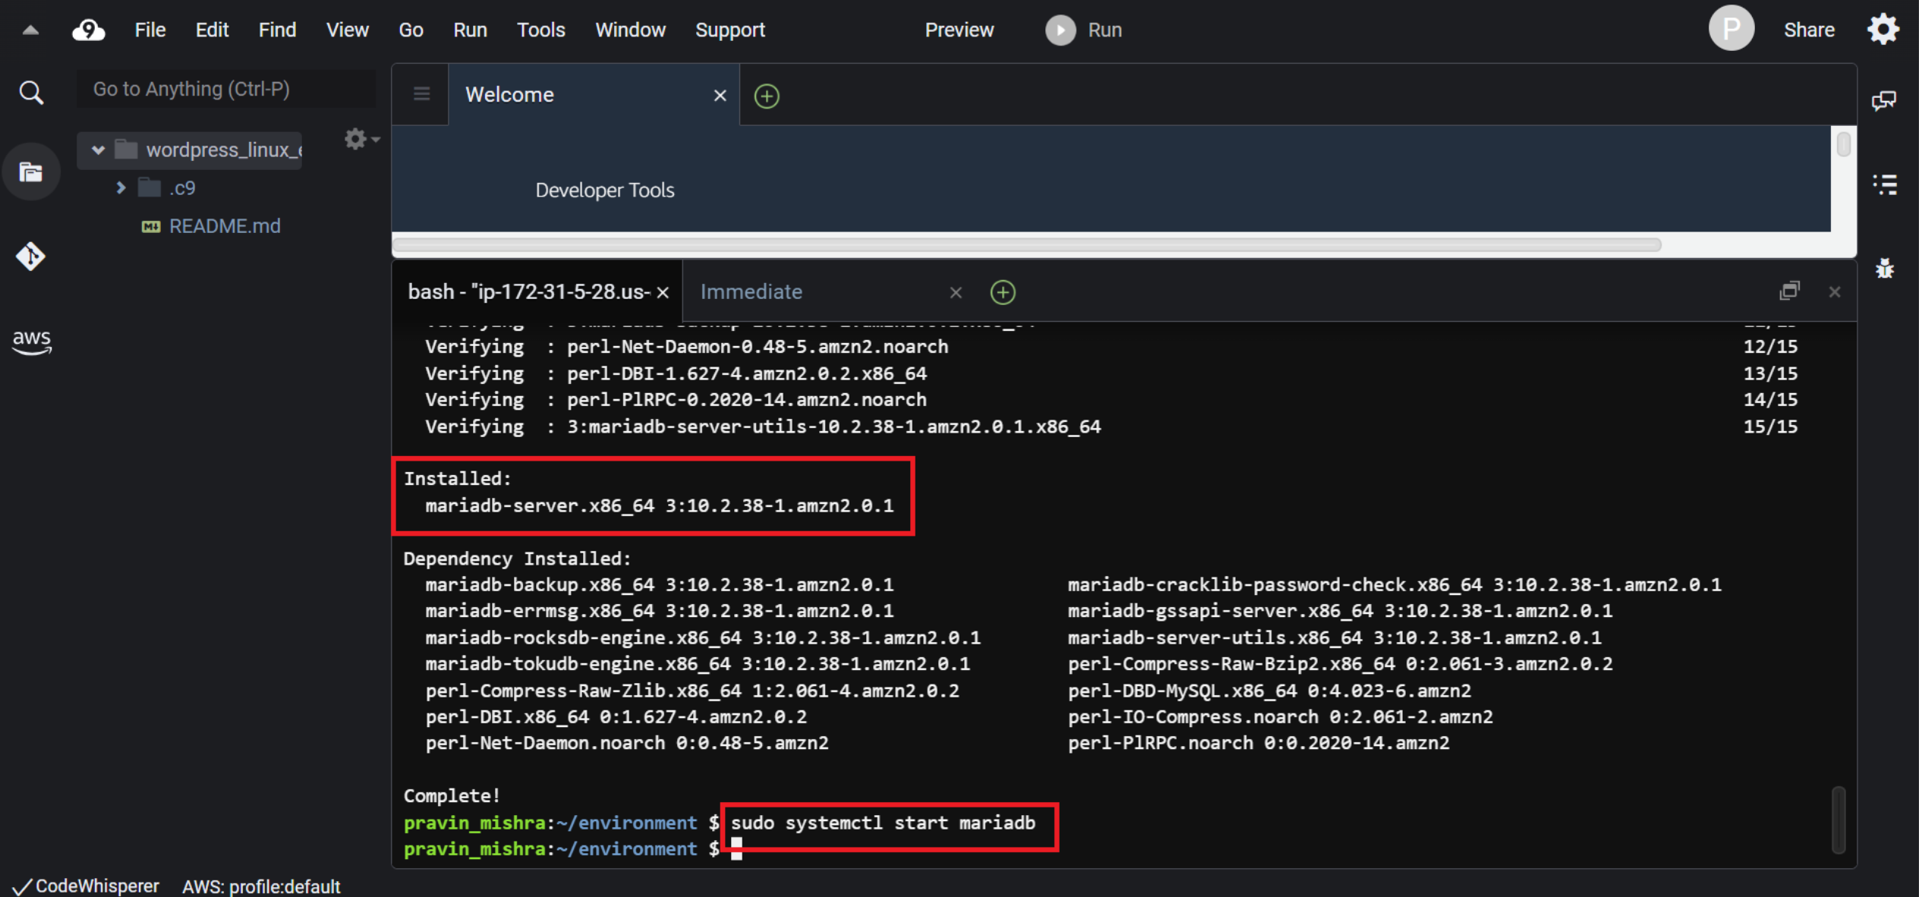
Task: Open the Run menu
Action: pyautogui.click(x=470, y=30)
